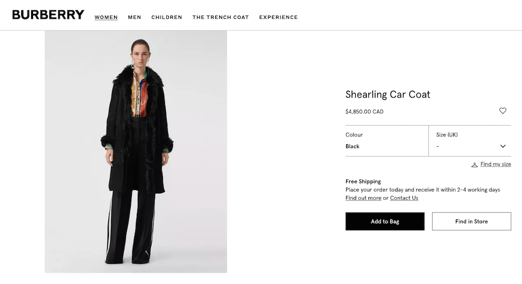Follow the Find out more shipping link
Screen dimensions: 522x284
(363, 198)
